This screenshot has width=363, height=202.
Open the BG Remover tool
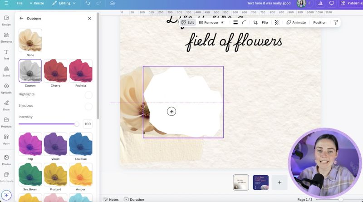coord(211,23)
